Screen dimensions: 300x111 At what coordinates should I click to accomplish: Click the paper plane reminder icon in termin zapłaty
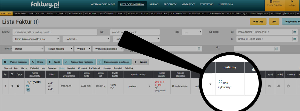(x=156, y=88)
